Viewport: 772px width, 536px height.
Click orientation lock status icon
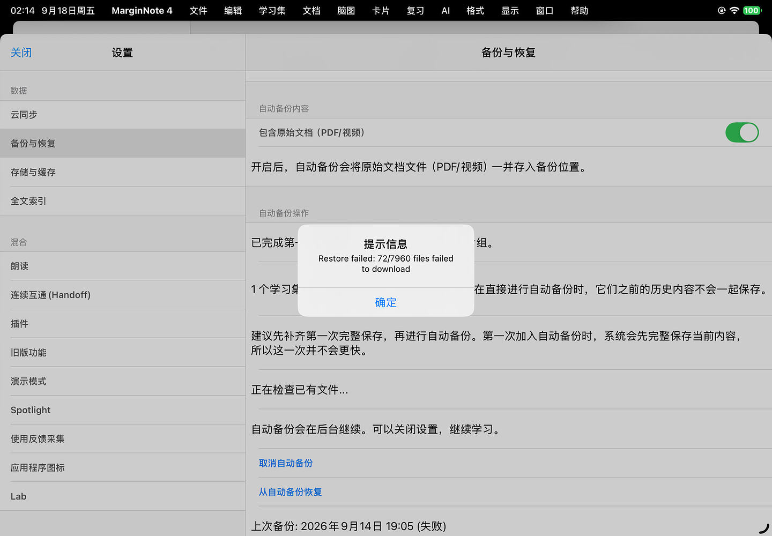tap(722, 10)
